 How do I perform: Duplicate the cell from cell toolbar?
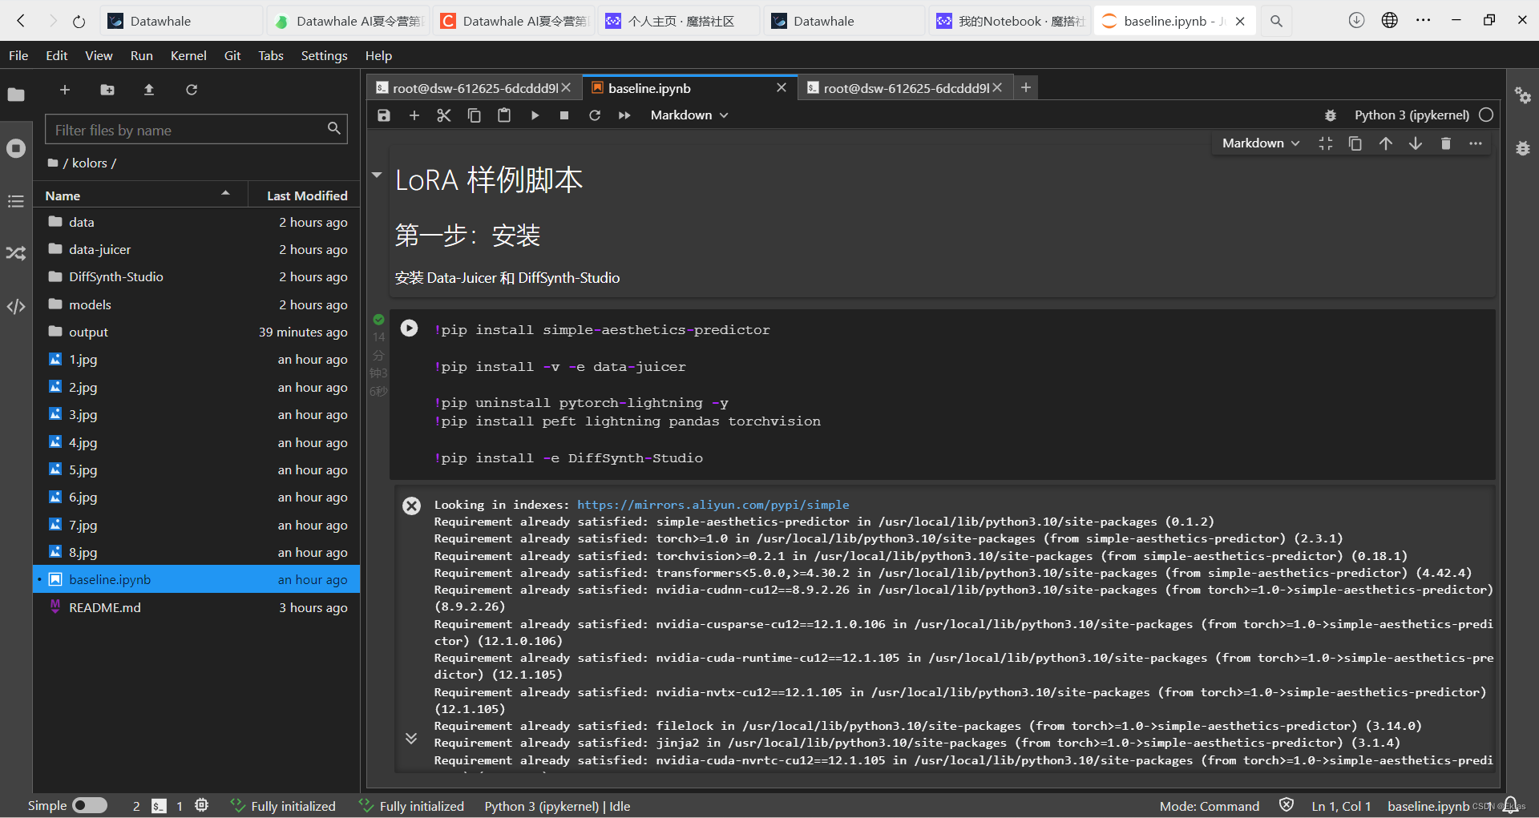tap(1355, 143)
